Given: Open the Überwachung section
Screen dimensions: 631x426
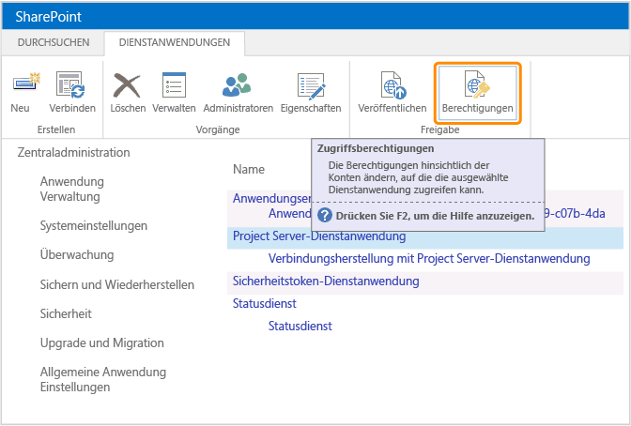Looking at the screenshot, I should tap(77, 254).
